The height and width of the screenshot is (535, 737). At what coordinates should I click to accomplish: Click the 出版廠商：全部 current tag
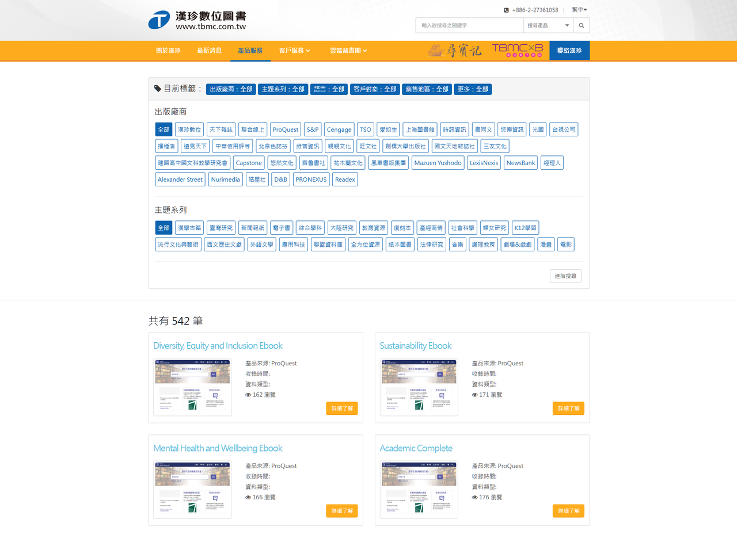click(x=231, y=89)
